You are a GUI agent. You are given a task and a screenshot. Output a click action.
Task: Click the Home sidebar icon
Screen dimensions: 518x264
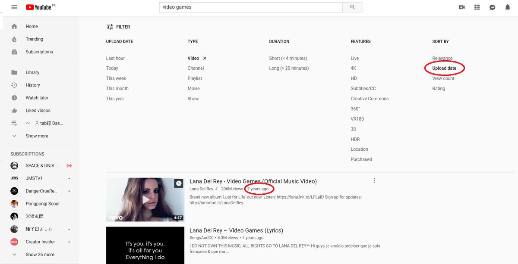click(14, 26)
